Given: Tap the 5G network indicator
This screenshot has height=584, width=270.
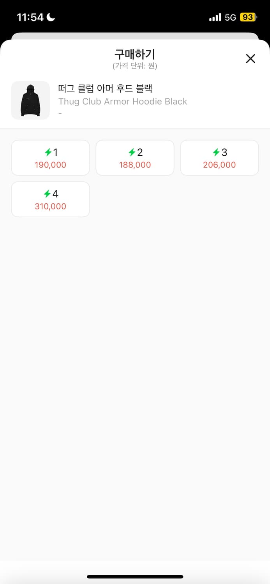Looking at the screenshot, I should pyautogui.click(x=230, y=18).
